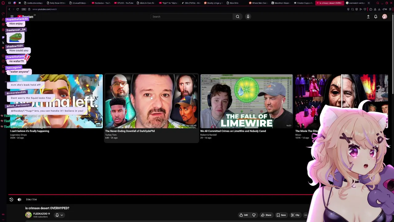
Task: Open title The Never-Ending Downfall of DarkSydePhil
Action: (130, 131)
